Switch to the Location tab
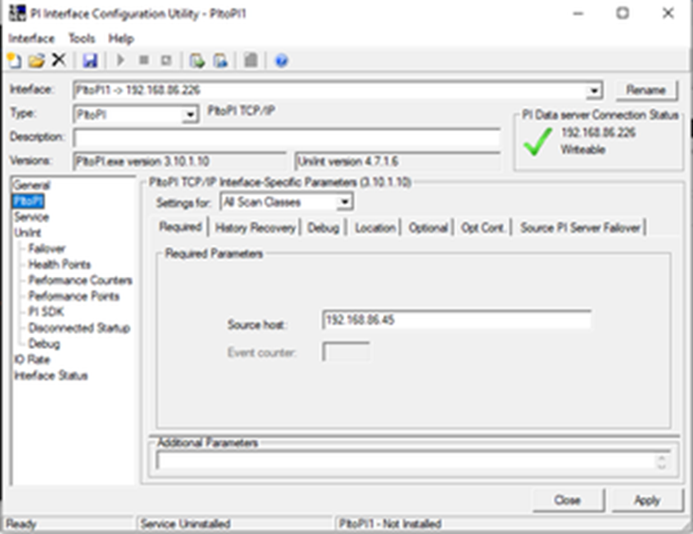Viewport: 693px width, 534px height. (375, 228)
